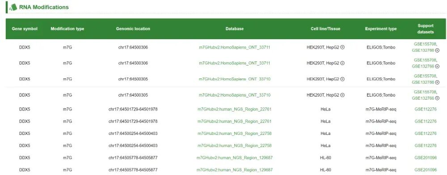The image size is (447, 175).
Task: Open second human_NGS_Region_129687 database link
Action: point(234,170)
